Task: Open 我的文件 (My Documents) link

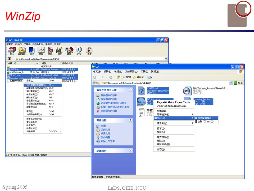Action: [103, 130]
